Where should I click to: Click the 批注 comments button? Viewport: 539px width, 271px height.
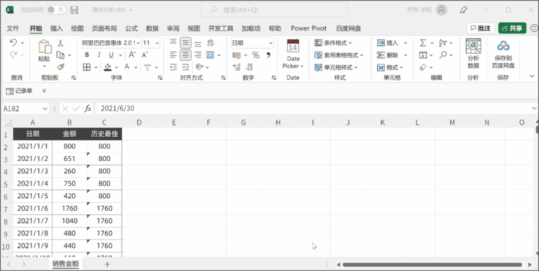(480, 28)
